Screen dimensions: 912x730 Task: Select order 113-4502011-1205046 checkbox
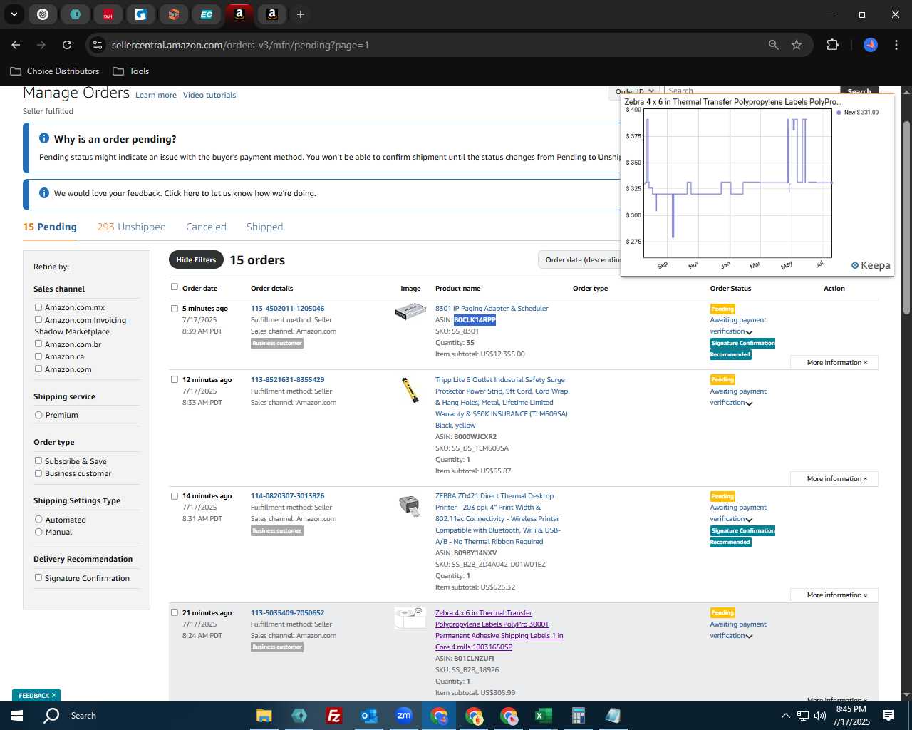pos(175,309)
